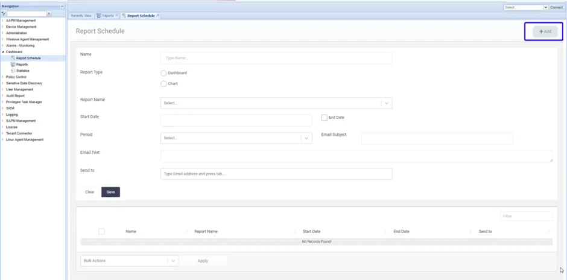The height and width of the screenshot is (280, 567).
Task: Sort table by End Date column header
Action: [401, 232]
